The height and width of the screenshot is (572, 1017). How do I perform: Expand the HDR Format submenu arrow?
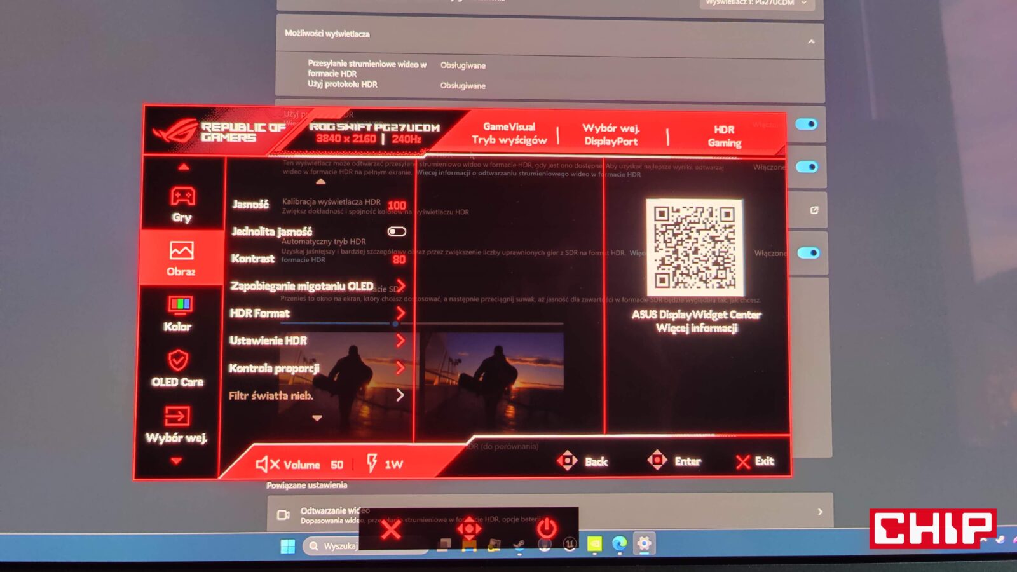(400, 313)
